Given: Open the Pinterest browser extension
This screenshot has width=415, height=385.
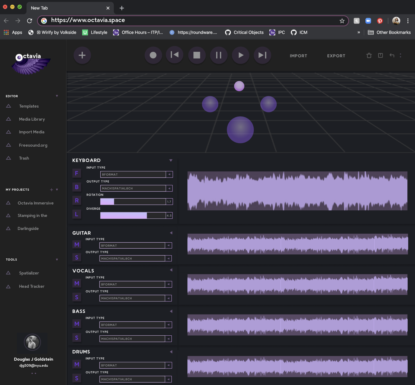Looking at the screenshot, I should [380, 21].
